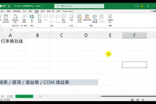Click the zoom slider track
156x104 pixels.
point(152,100)
